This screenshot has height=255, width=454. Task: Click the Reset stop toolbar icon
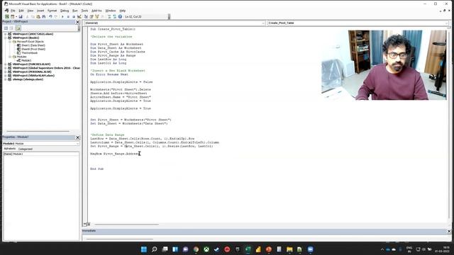74,17
